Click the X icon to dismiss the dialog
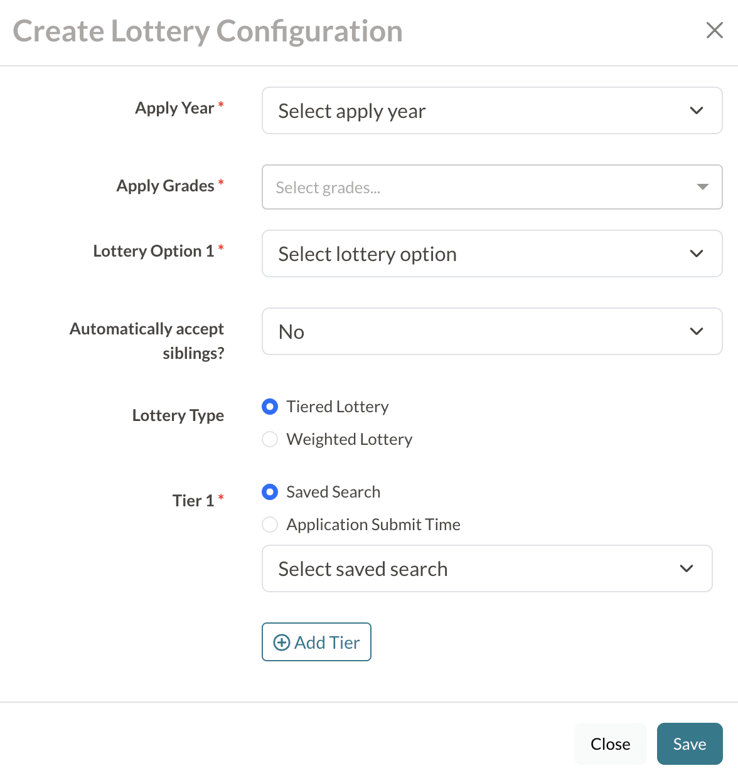 coord(714,30)
